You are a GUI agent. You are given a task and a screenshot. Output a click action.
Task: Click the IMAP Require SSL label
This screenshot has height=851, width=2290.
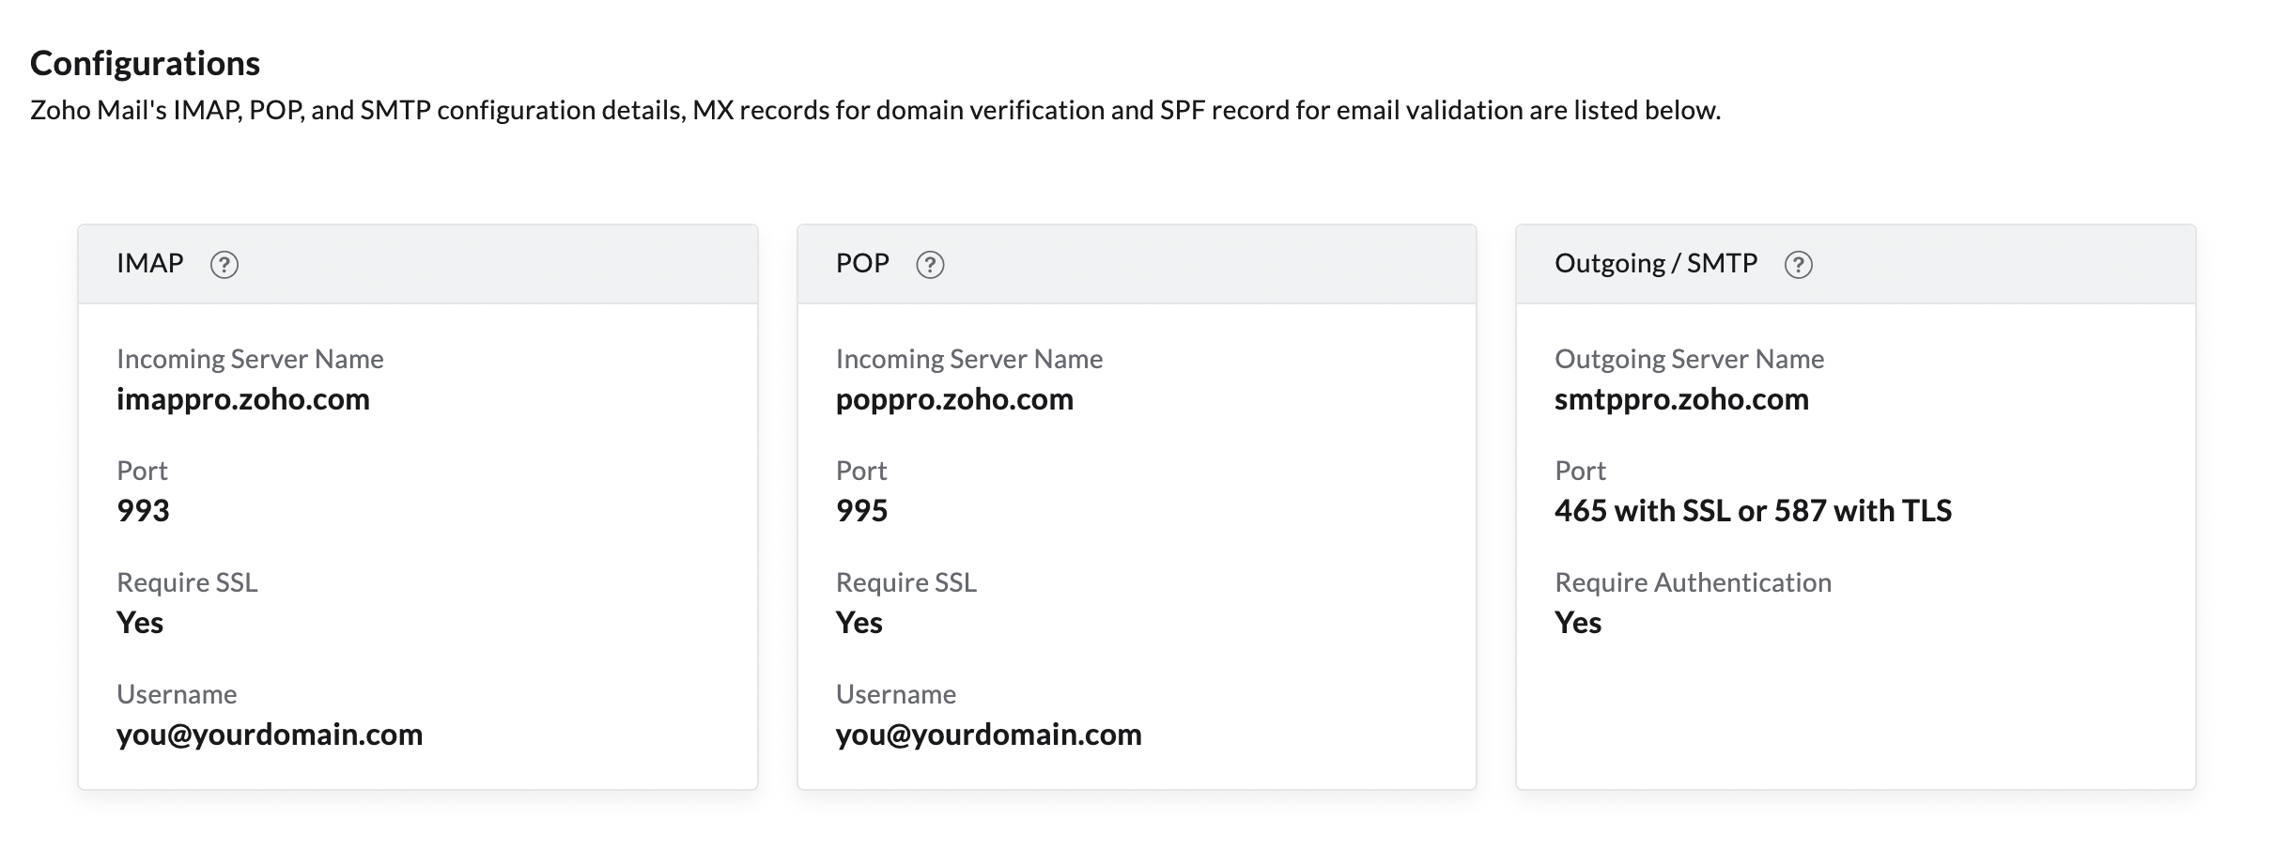187,582
